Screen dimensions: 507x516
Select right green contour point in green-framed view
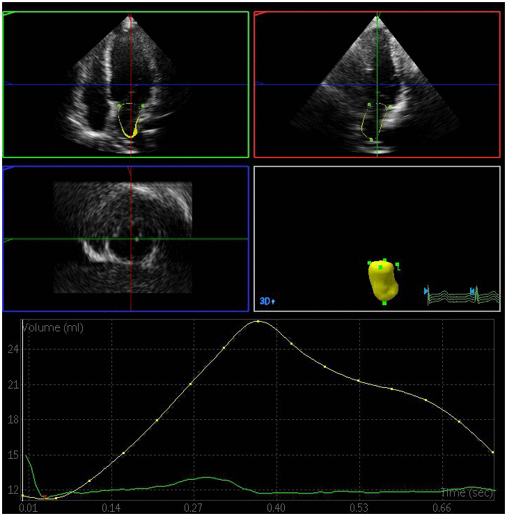(x=143, y=106)
